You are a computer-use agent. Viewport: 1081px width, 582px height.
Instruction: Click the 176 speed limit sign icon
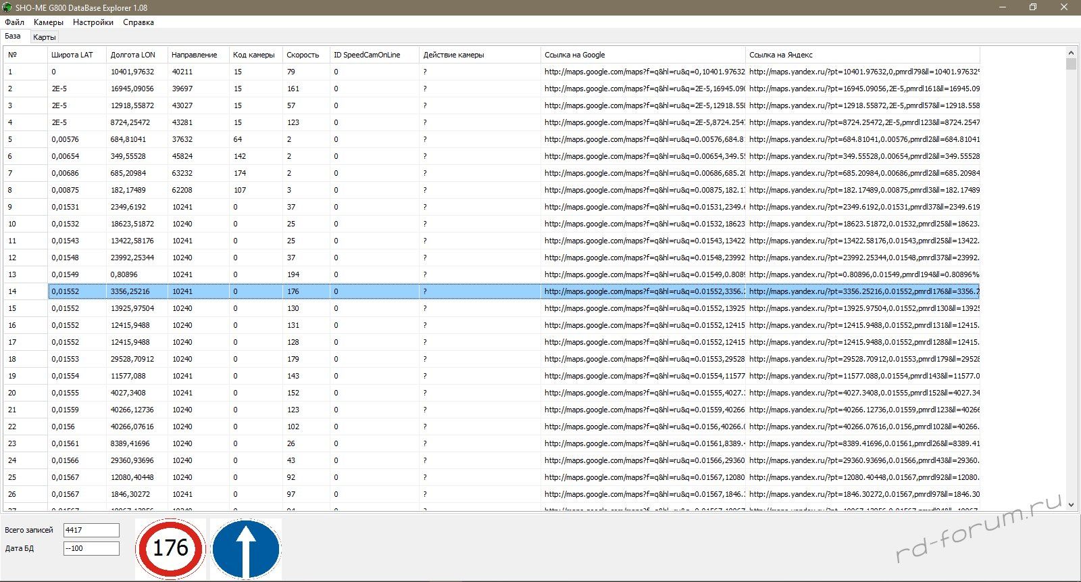(170, 548)
